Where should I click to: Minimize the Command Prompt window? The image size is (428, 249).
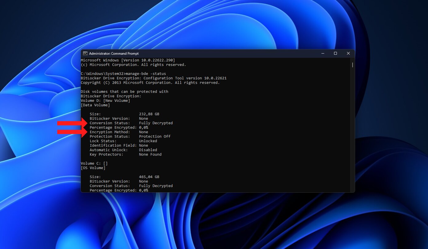(x=323, y=53)
